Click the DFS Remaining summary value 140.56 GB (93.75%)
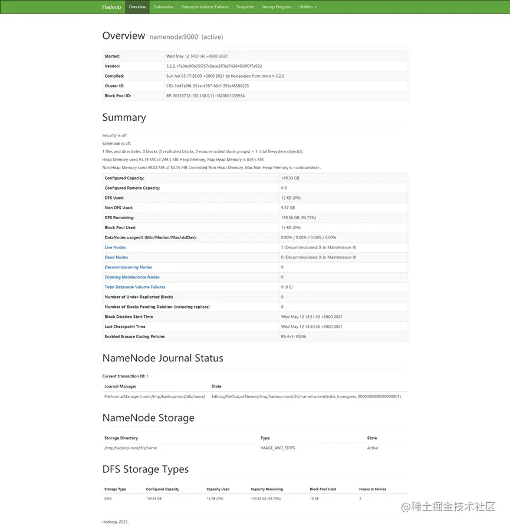Screen dimensions: 510x527 (298, 218)
